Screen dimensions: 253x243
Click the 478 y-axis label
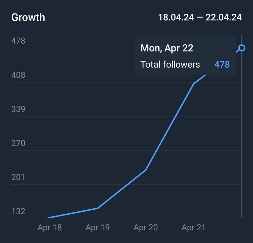pos(18,41)
